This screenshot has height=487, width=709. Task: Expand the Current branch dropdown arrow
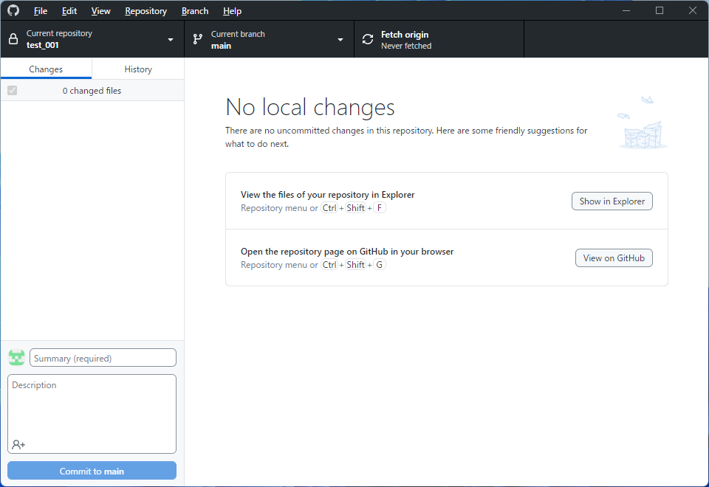(x=340, y=40)
